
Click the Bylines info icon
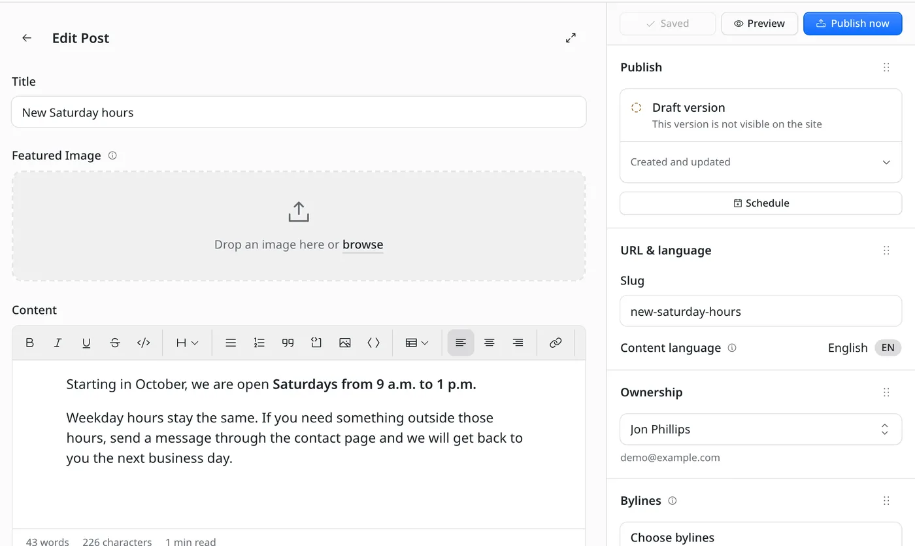[x=673, y=501]
